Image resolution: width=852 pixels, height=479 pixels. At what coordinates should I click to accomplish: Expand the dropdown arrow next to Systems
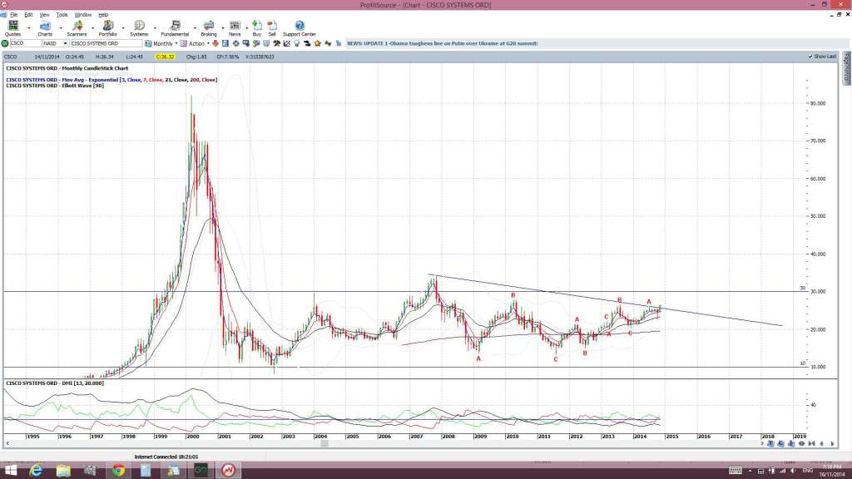click(155, 27)
